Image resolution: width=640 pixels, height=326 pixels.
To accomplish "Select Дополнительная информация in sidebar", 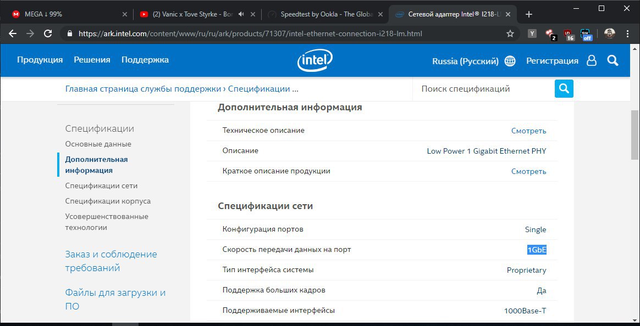I will coord(96,165).
